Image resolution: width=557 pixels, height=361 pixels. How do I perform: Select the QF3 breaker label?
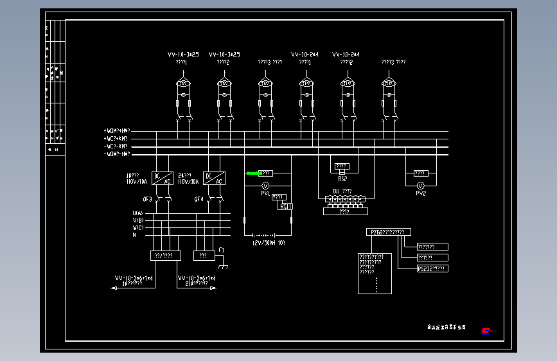(147, 199)
